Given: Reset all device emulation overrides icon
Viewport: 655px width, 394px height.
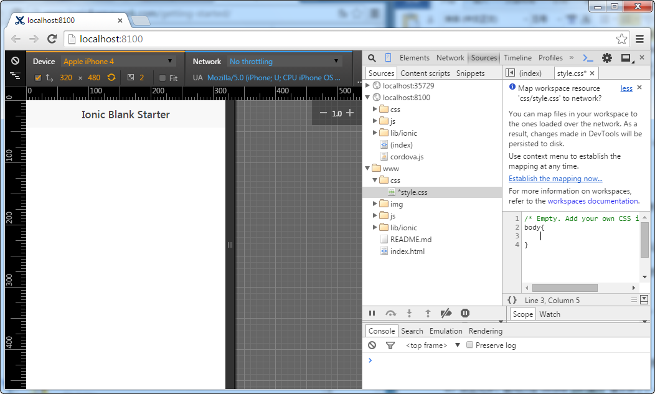Looking at the screenshot, I should (x=15, y=61).
